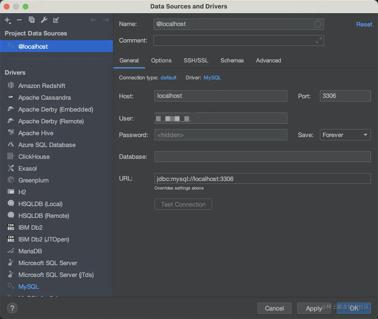The height and width of the screenshot is (319, 378).
Task: Select the ClickHouse driver label
Action: [34, 157]
